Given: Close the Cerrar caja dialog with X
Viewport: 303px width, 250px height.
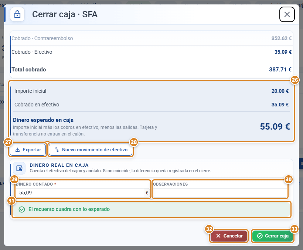Looking at the screenshot, I should click(287, 14).
